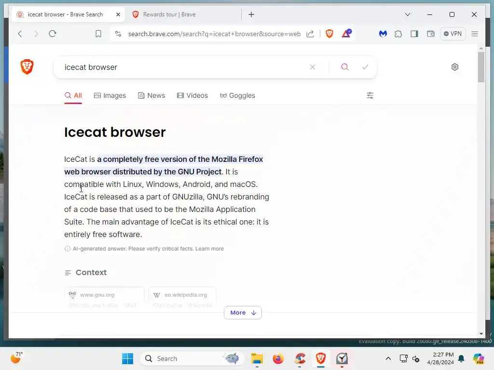The width and height of the screenshot is (494, 370).
Task: Click the Context section heading
Action: click(91, 273)
